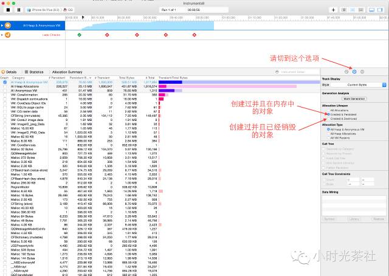Sort by the Persistent Bytes column header
Image resolution: width=389 pixels, height=276 pixels.
click(x=81, y=78)
